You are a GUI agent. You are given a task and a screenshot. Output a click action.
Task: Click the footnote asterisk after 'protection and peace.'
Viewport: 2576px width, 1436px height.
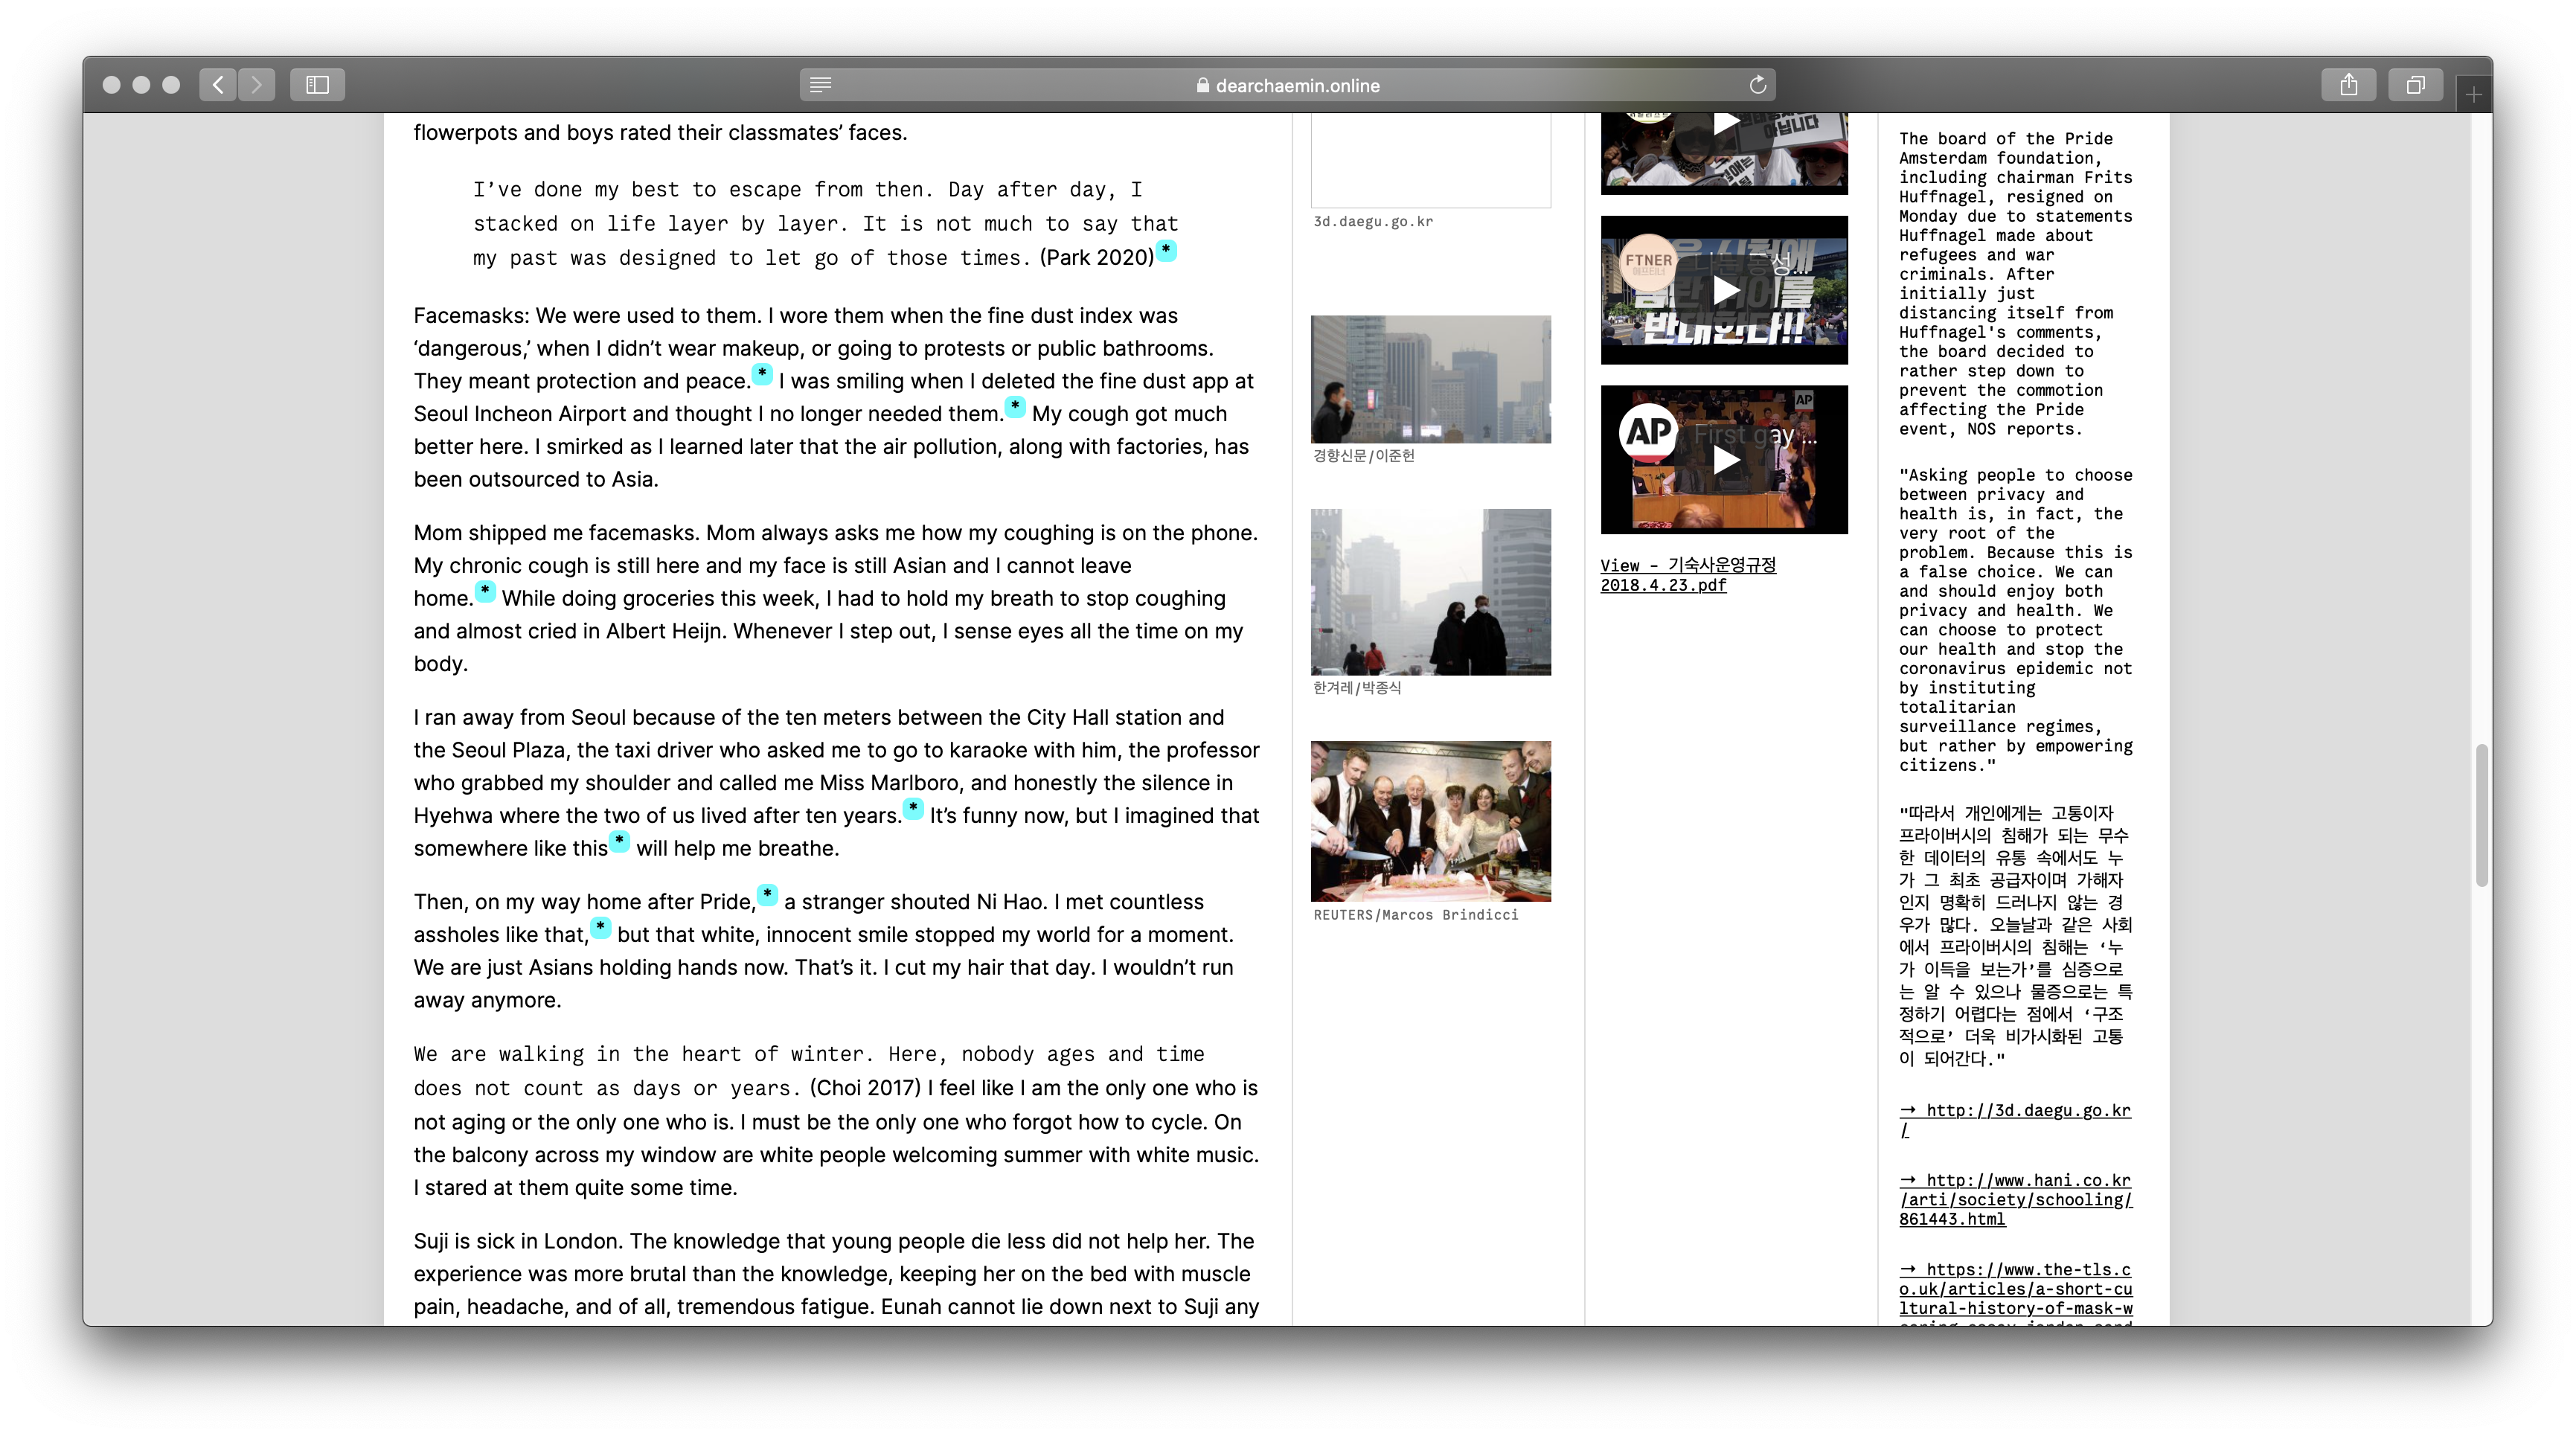[x=762, y=374]
